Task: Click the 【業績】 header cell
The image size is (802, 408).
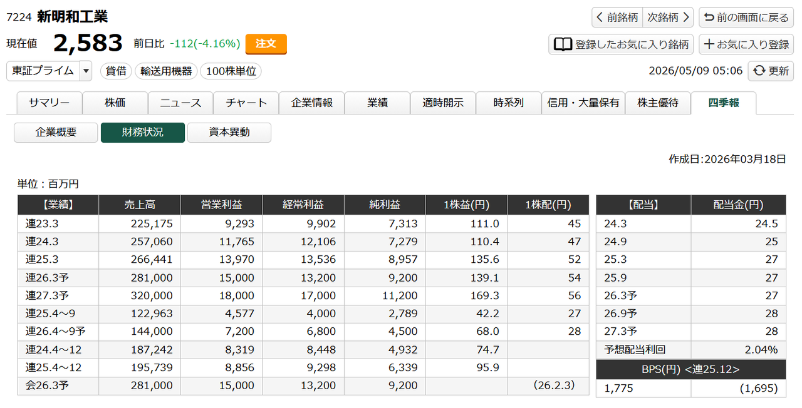Action: pos(58,205)
